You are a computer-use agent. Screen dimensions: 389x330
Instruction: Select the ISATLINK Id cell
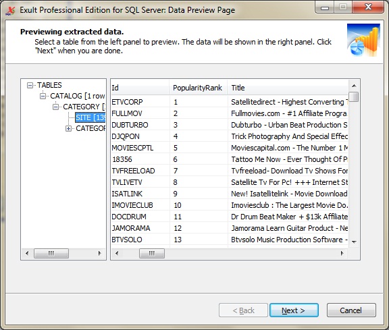click(x=140, y=194)
